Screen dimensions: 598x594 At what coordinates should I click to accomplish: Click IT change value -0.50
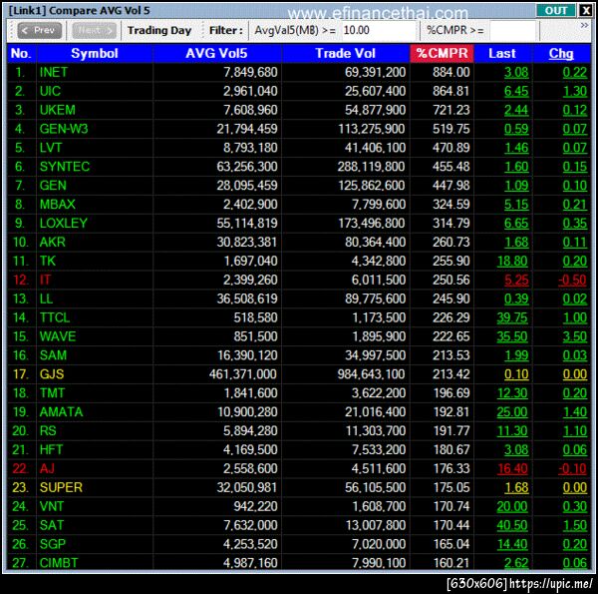click(x=572, y=280)
